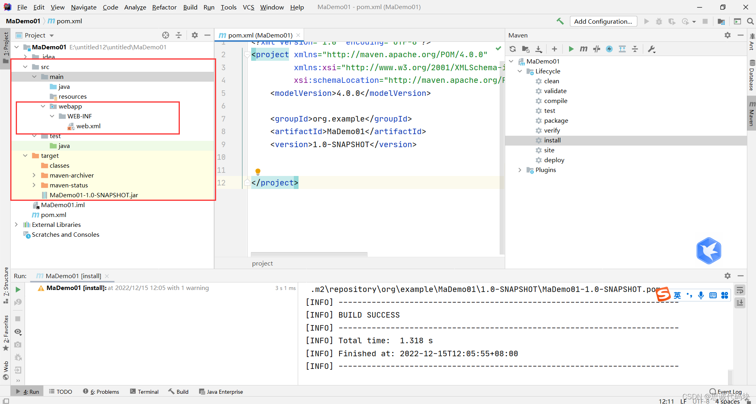Toggle scroll to end in Run console
The height and width of the screenshot is (404, 756).
[x=740, y=303]
